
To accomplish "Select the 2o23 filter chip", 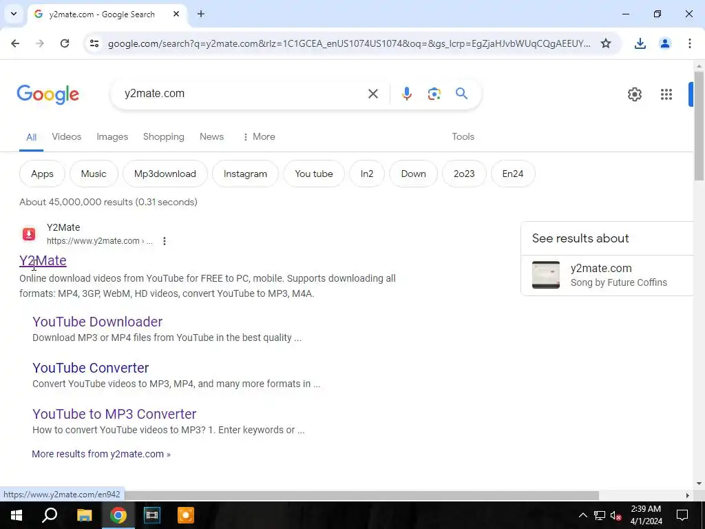I will 464,174.
